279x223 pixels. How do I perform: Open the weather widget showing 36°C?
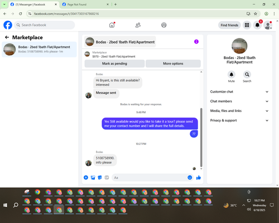point(230,205)
